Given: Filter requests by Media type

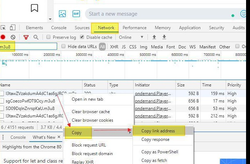Looking at the screenshot, I should pos(157,47).
